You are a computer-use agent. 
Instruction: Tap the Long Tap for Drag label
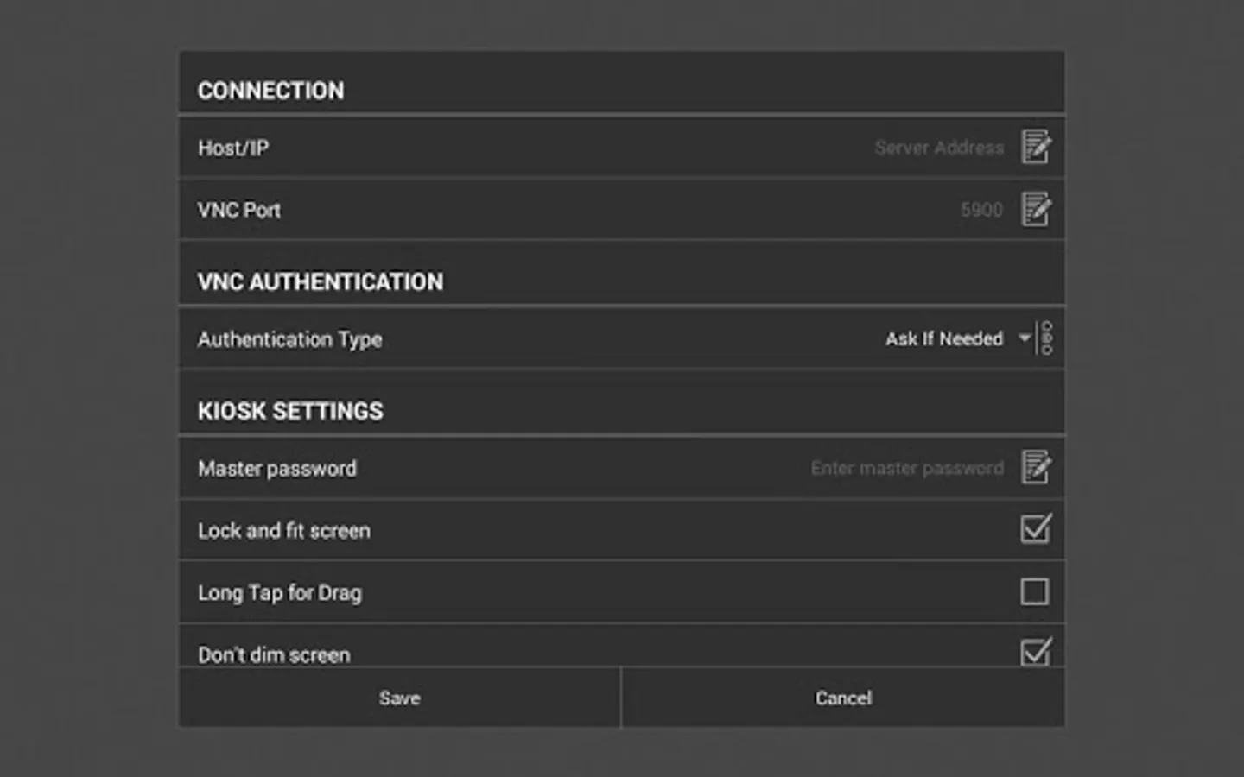click(280, 593)
